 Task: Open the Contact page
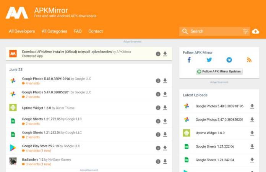pyautogui.click(x=96, y=31)
